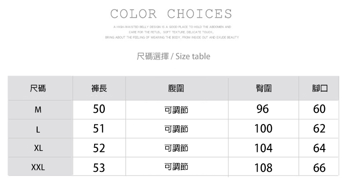This screenshot has width=348, height=189.
Task: Click hip measurement 108 cell
Action: [x=263, y=167]
